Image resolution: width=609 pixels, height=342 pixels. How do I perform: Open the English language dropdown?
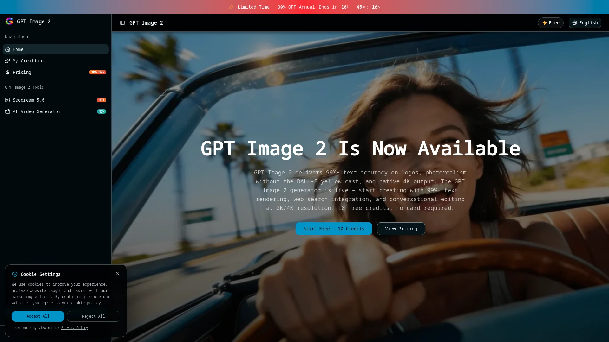[x=585, y=23]
